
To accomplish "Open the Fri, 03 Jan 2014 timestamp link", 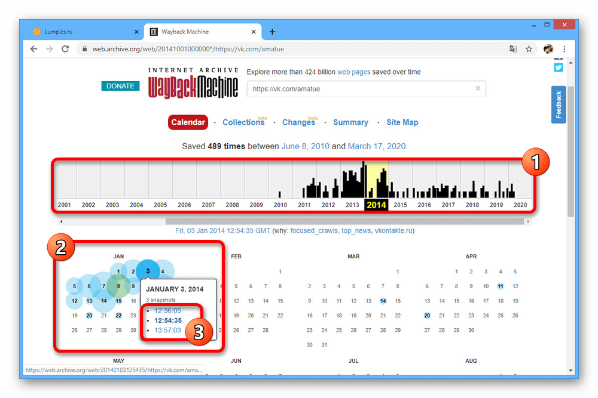I will pyautogui.click(x=222, y=230).
